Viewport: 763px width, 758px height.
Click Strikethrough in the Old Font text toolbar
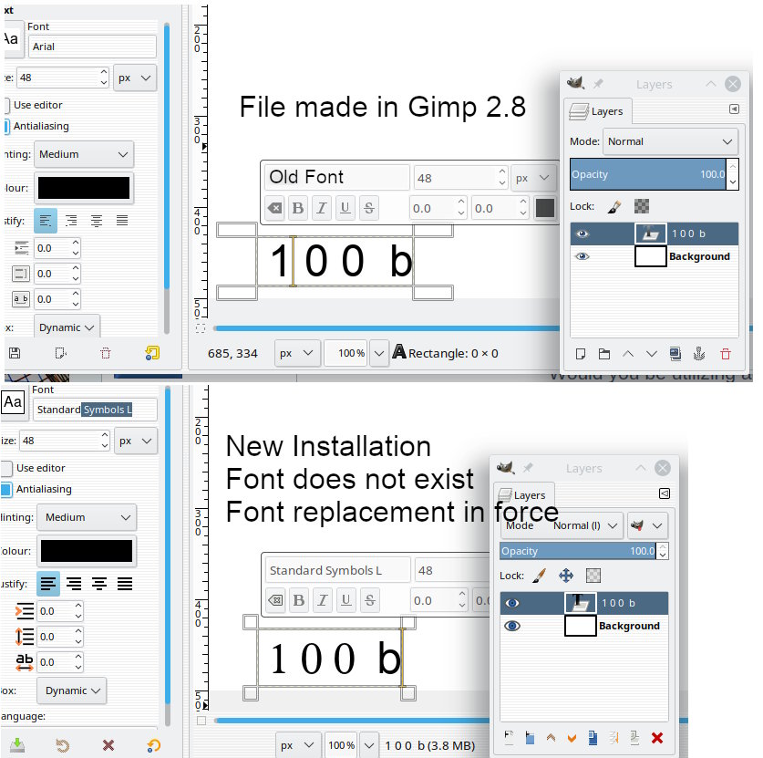(x=369, y=208)
